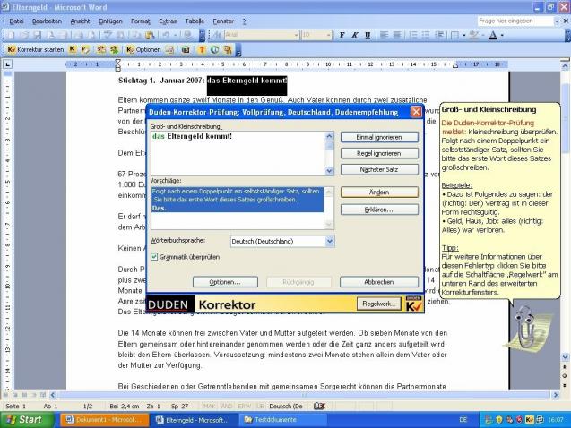Open the Wörterbuchsprache dropdown
The width and height of the screenshot is (571, 428).
pyautogui.click(x=330, y=241)
